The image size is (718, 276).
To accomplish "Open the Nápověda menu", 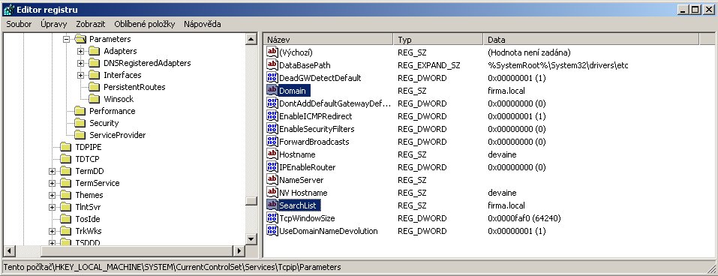I will [203, 24].
